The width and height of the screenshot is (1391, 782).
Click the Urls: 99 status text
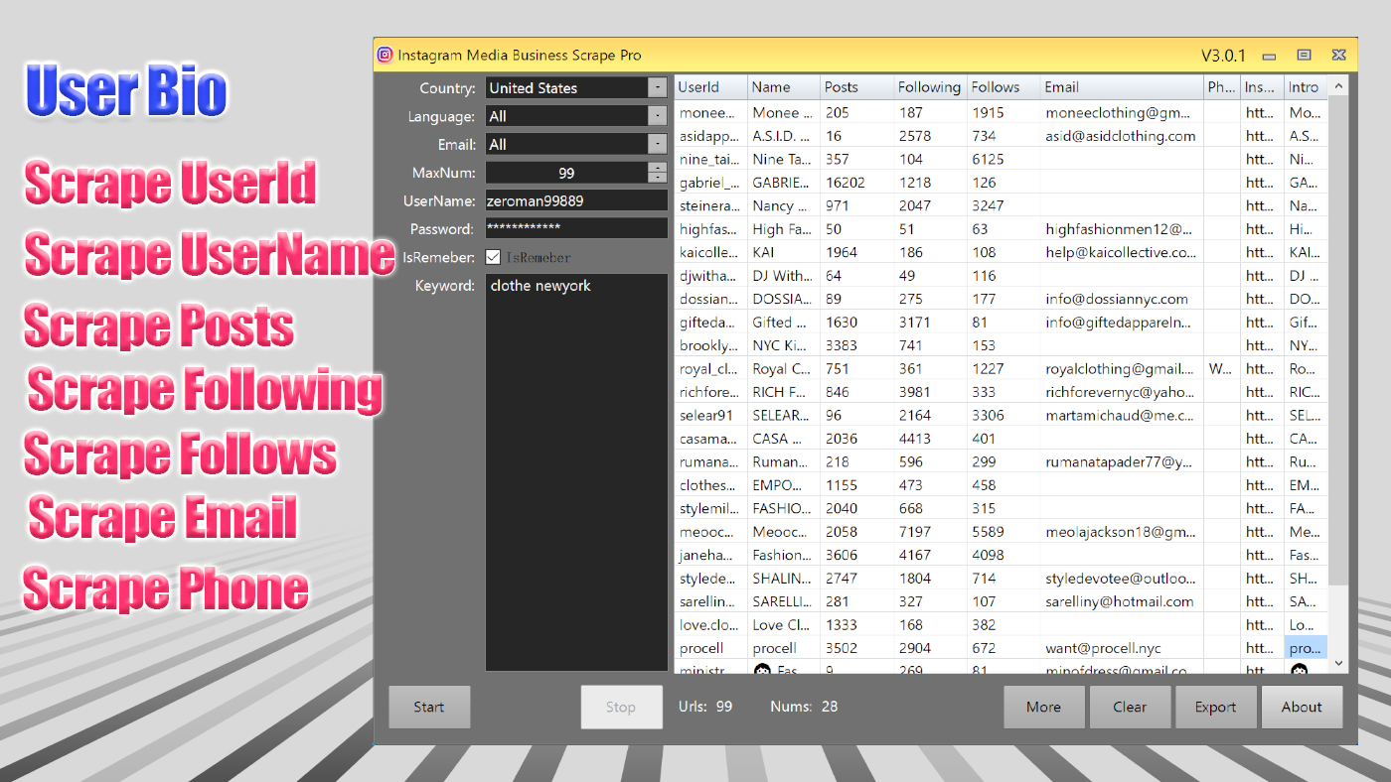(x=705, y=707)
